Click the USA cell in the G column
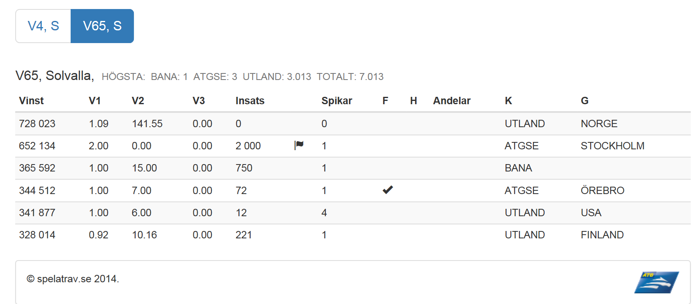 coord(591,213)
